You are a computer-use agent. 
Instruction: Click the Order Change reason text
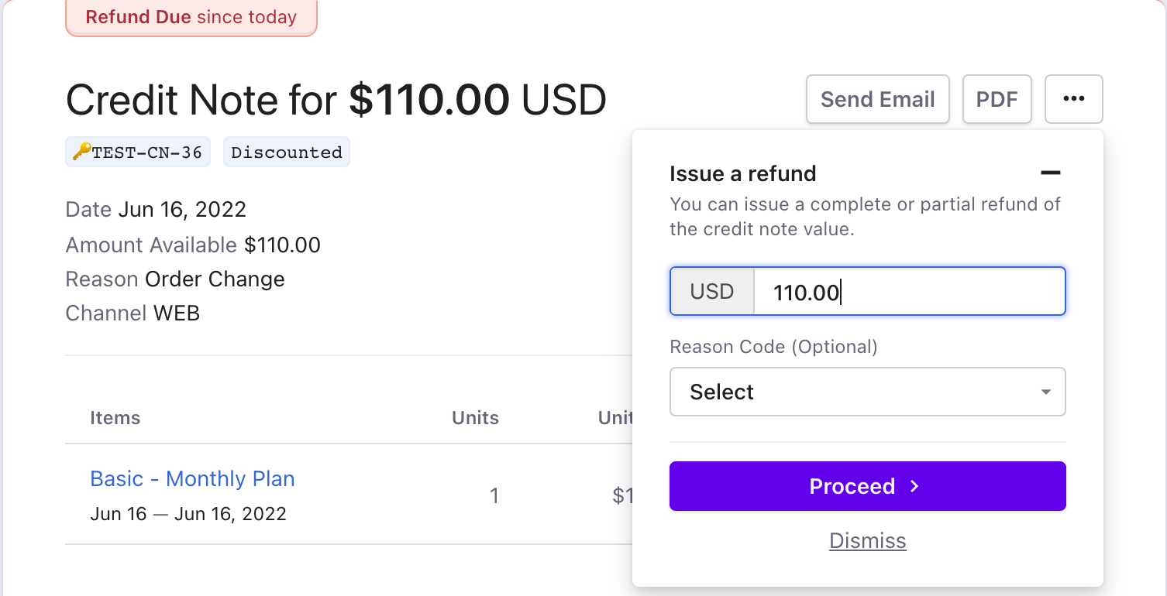[215, 279]
